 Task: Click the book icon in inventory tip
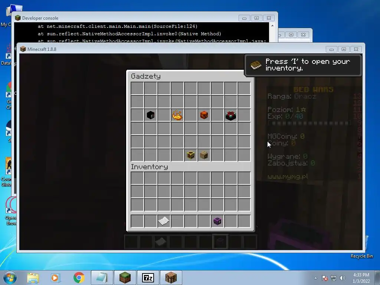256,65
